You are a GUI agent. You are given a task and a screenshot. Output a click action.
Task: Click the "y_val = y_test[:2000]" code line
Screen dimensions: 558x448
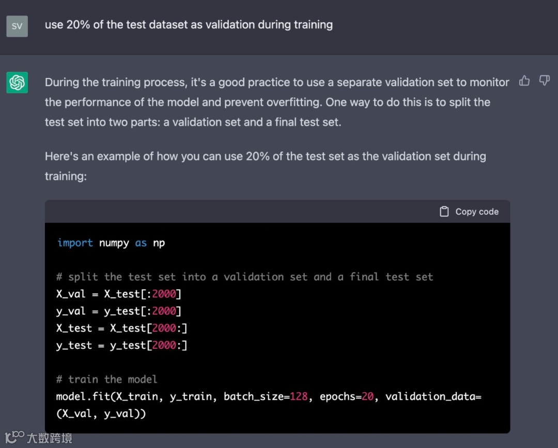119,311
